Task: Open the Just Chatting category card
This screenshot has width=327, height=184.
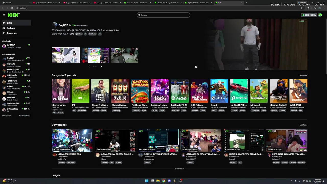Action: coord(61,91)
